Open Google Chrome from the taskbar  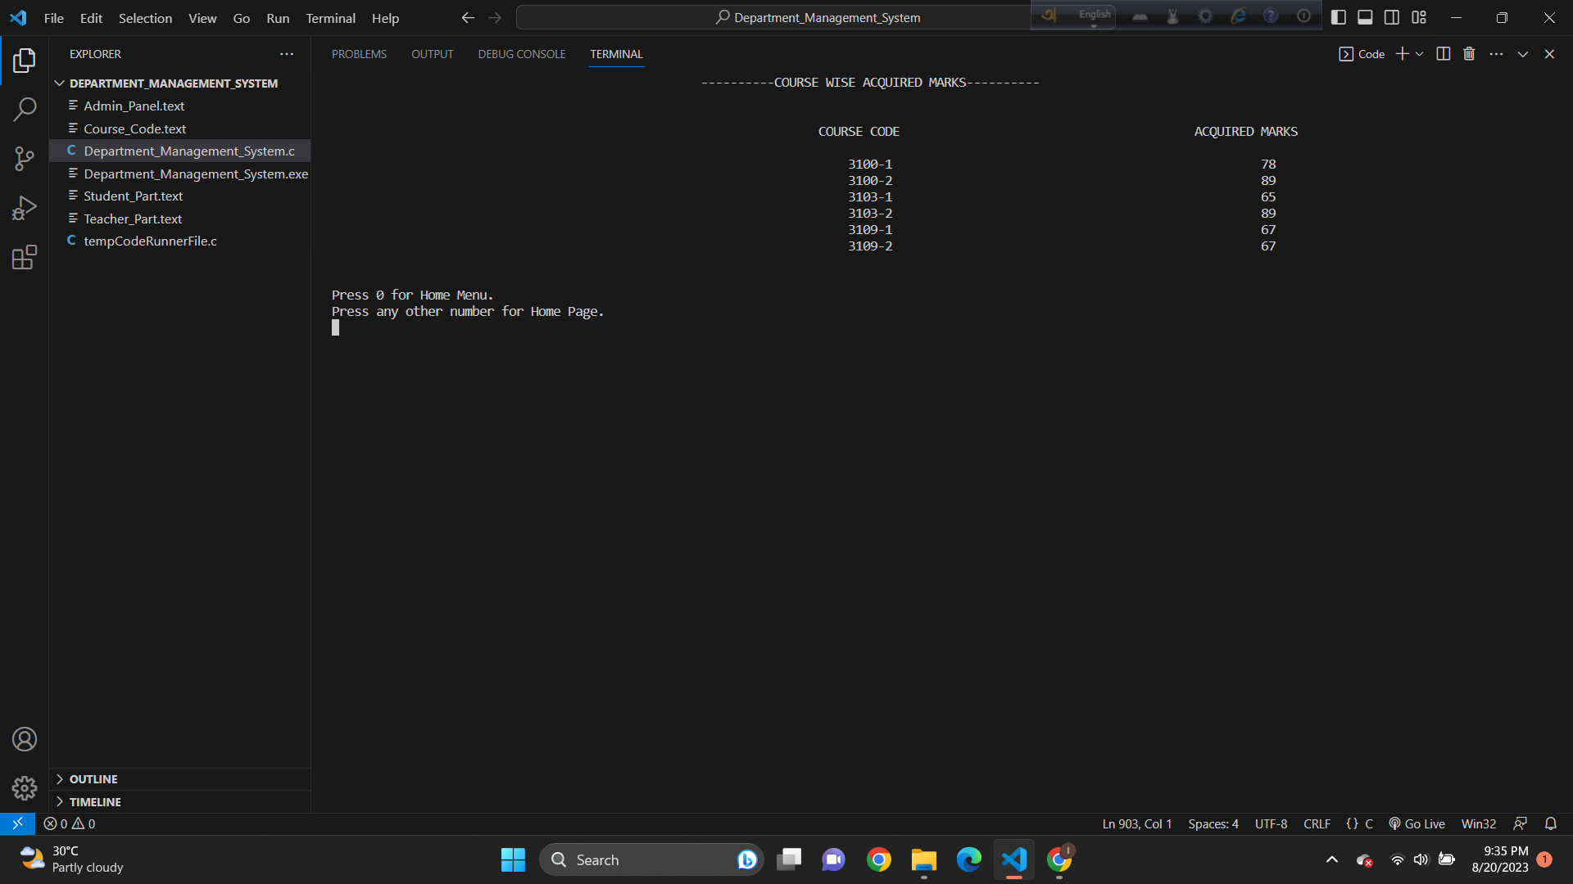879,859
